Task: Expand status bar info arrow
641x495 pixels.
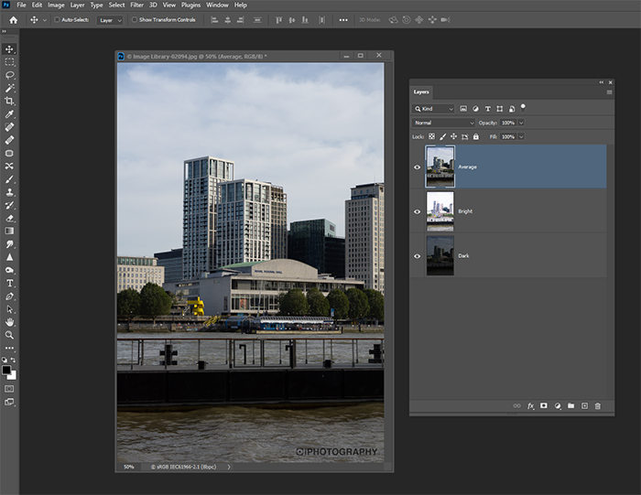Action: pos(229,467)
